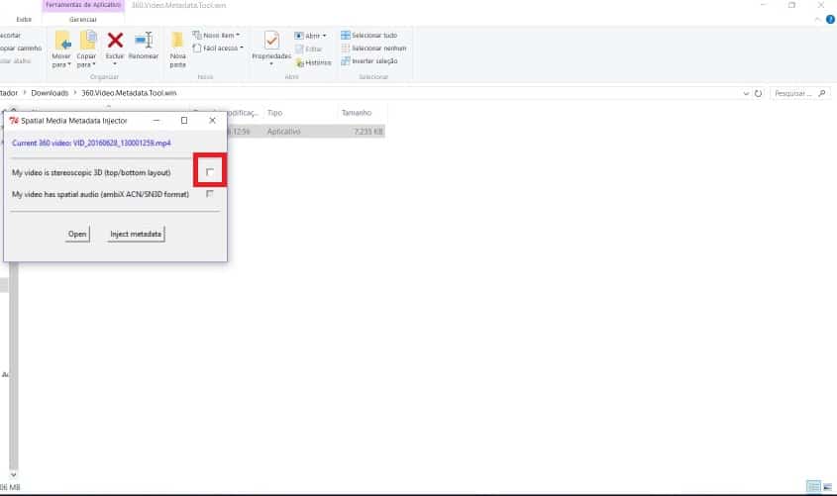
Task: Expand the Excluir dropdown arrow
Action: click(x=115, y=64)
